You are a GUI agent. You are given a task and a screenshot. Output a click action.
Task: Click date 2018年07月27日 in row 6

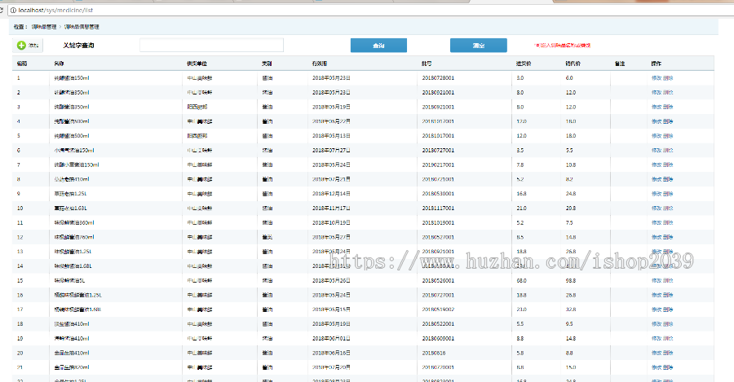(331, 151)
